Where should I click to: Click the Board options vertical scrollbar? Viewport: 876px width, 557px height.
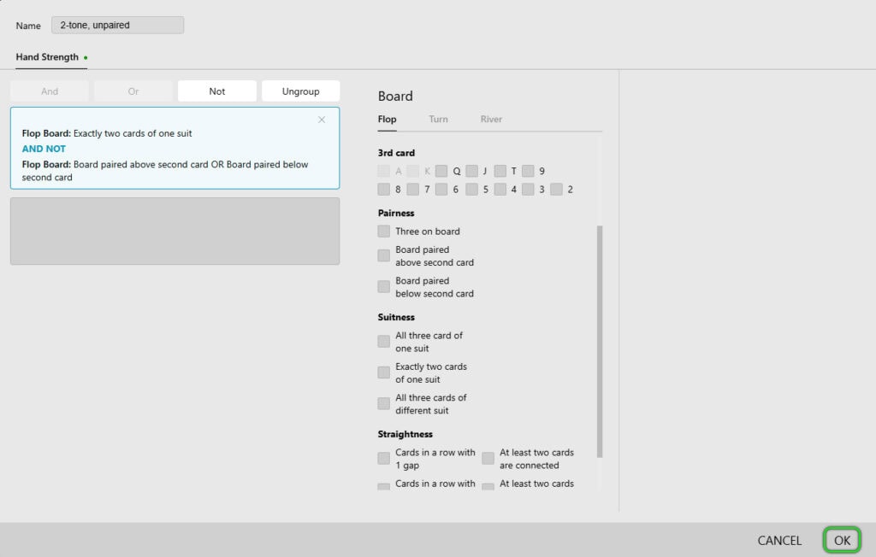[599, 342]
